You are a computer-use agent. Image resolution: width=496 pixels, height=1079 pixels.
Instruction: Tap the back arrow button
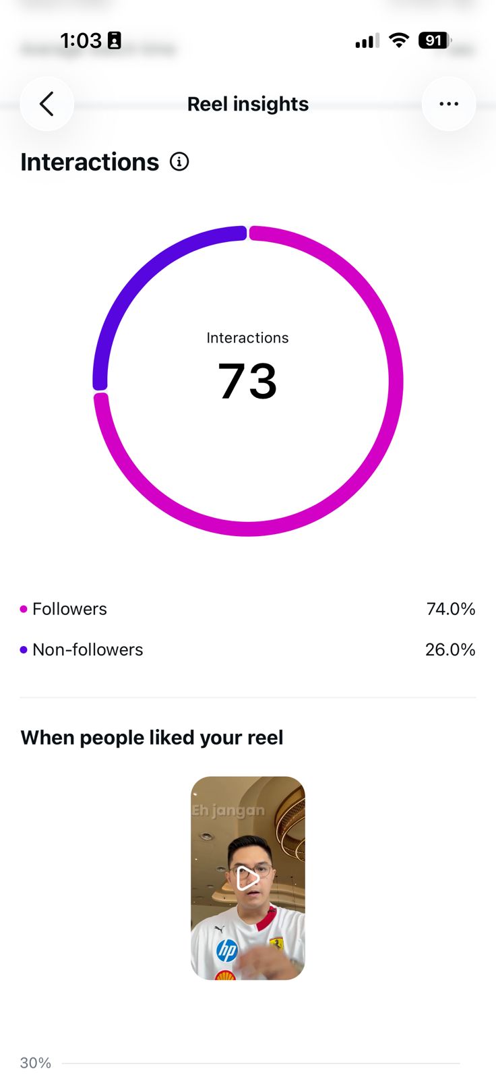(46, 104)
